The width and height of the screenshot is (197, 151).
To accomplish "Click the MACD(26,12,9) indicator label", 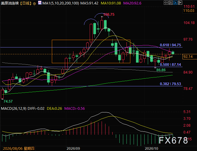I will 14,109.
